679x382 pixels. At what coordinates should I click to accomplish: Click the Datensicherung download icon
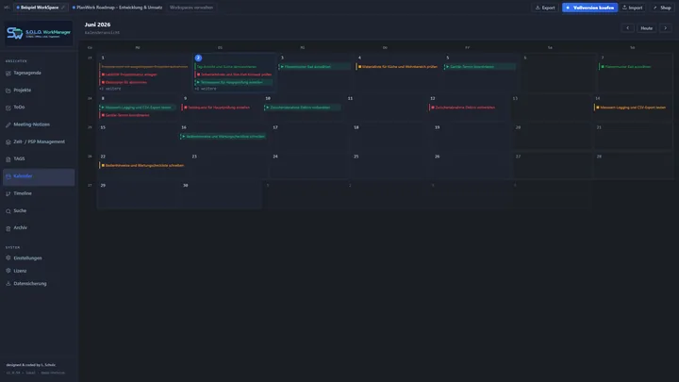(x=8, y=283)
